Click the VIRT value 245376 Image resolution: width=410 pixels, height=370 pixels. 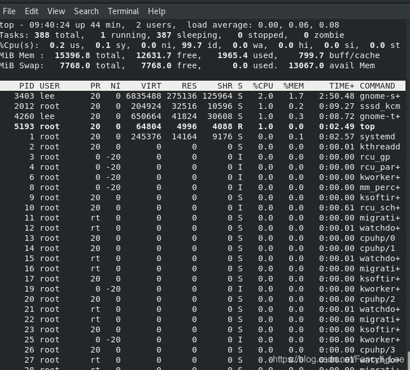(146, 137)
